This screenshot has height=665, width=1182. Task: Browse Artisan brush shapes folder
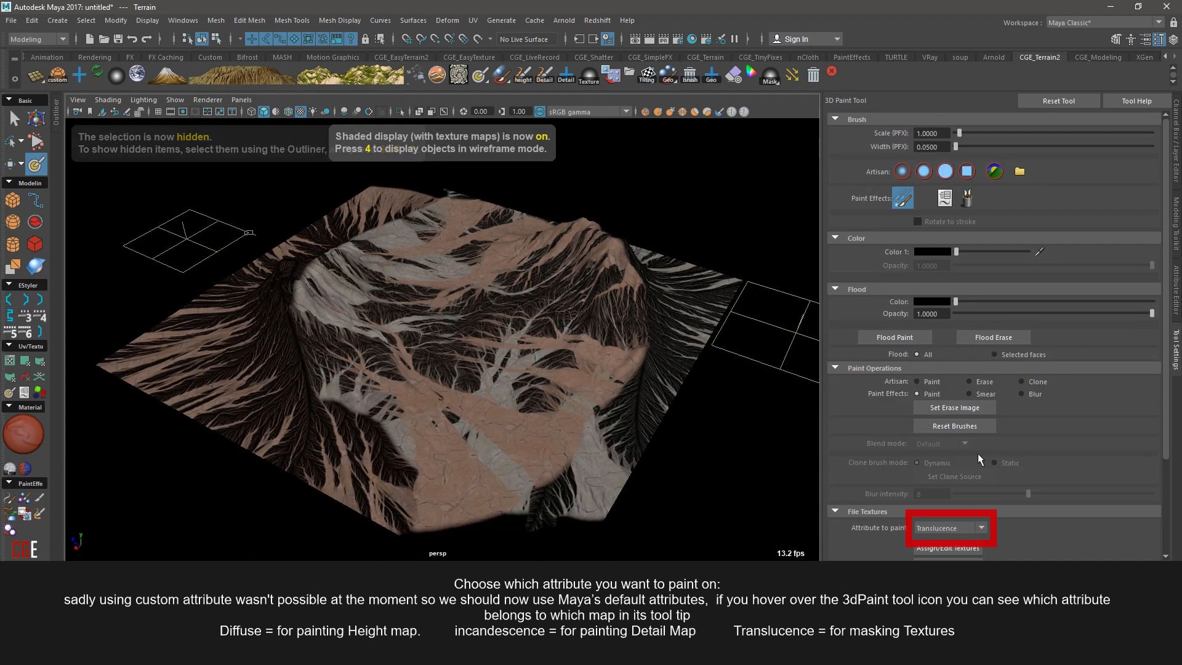point(1019,171)
